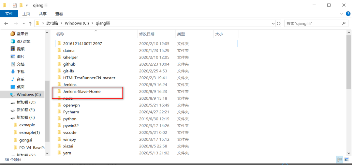Click the 2020/8/9 15:18 date of node

[153, 98]
